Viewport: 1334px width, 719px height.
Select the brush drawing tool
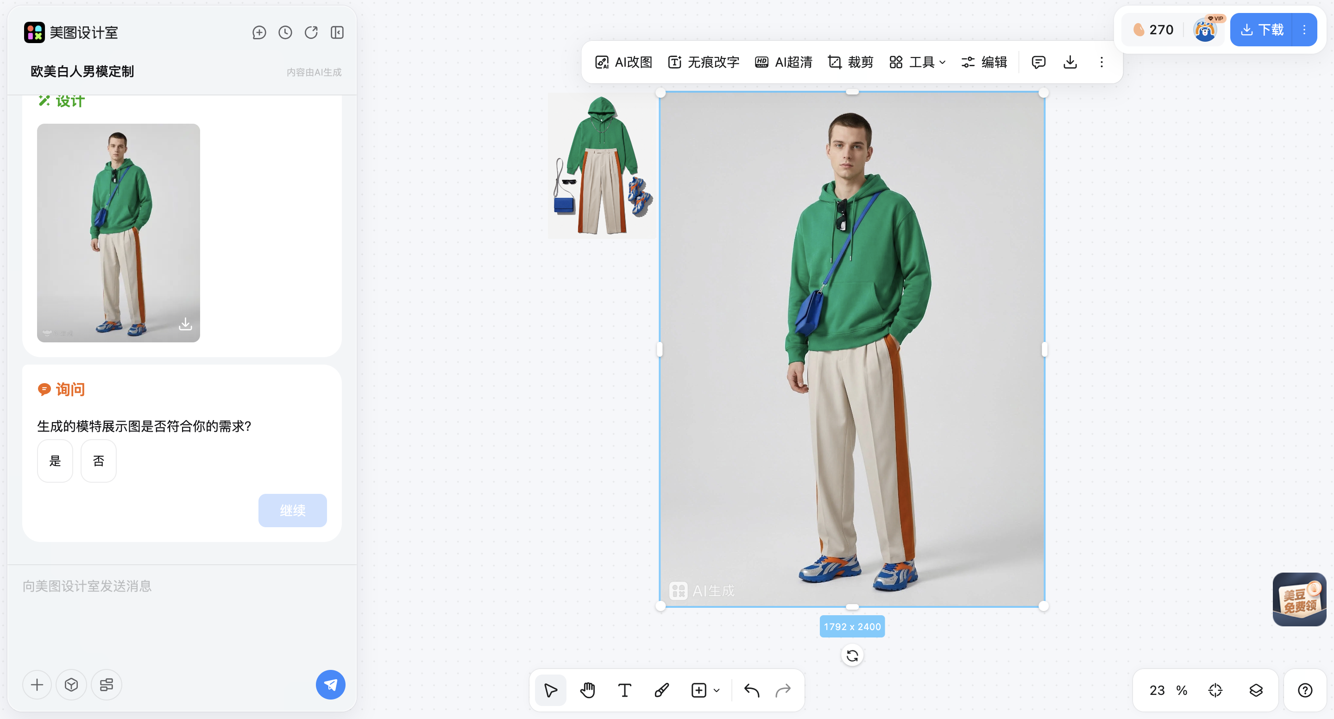pyautogui.click(x=661, y=690)
